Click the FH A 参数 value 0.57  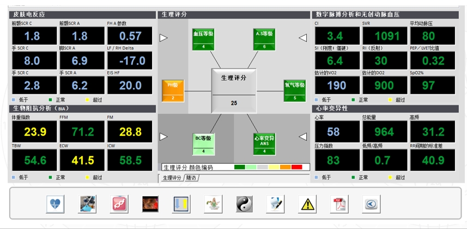pyautogui.click(x=130, y=36)
